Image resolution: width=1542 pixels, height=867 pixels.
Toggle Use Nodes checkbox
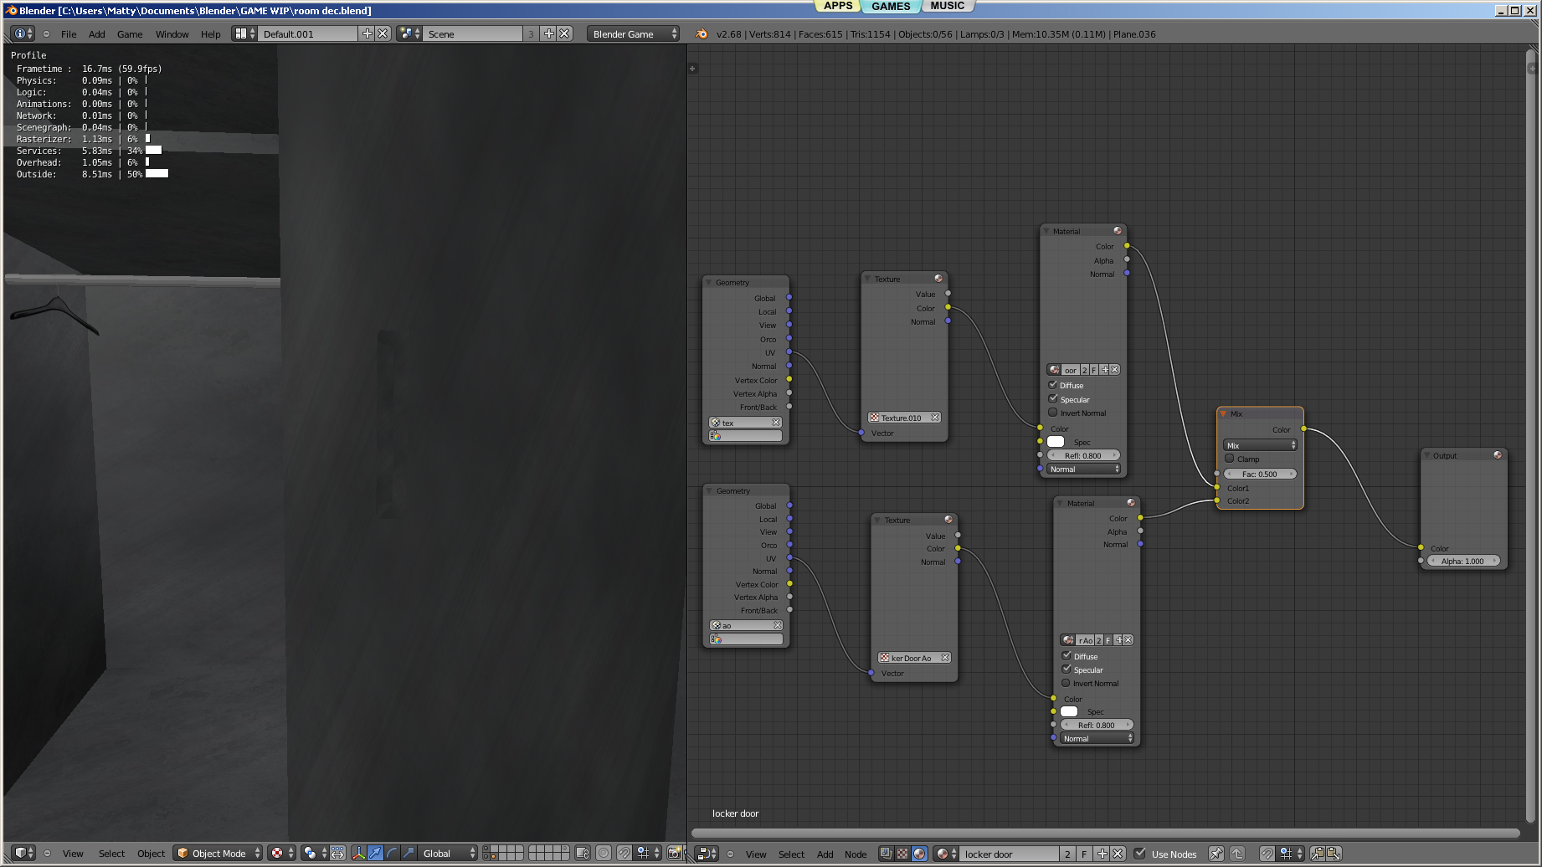(1140, 854)
